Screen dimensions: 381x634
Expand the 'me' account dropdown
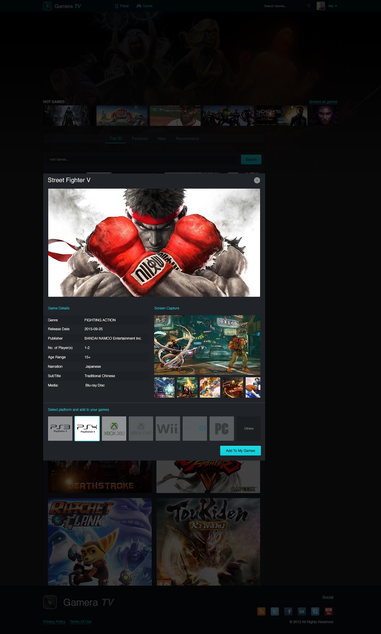pos(332,6)
